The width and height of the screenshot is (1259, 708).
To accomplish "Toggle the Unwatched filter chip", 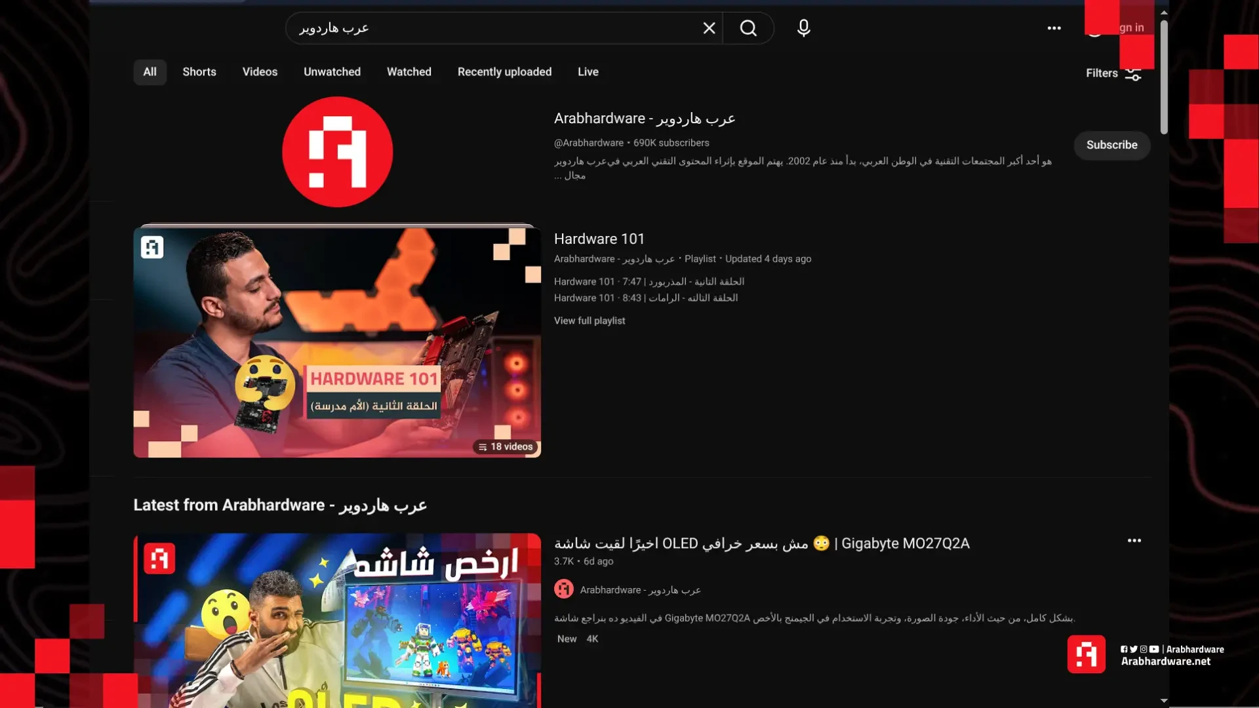I will [332, 72].
